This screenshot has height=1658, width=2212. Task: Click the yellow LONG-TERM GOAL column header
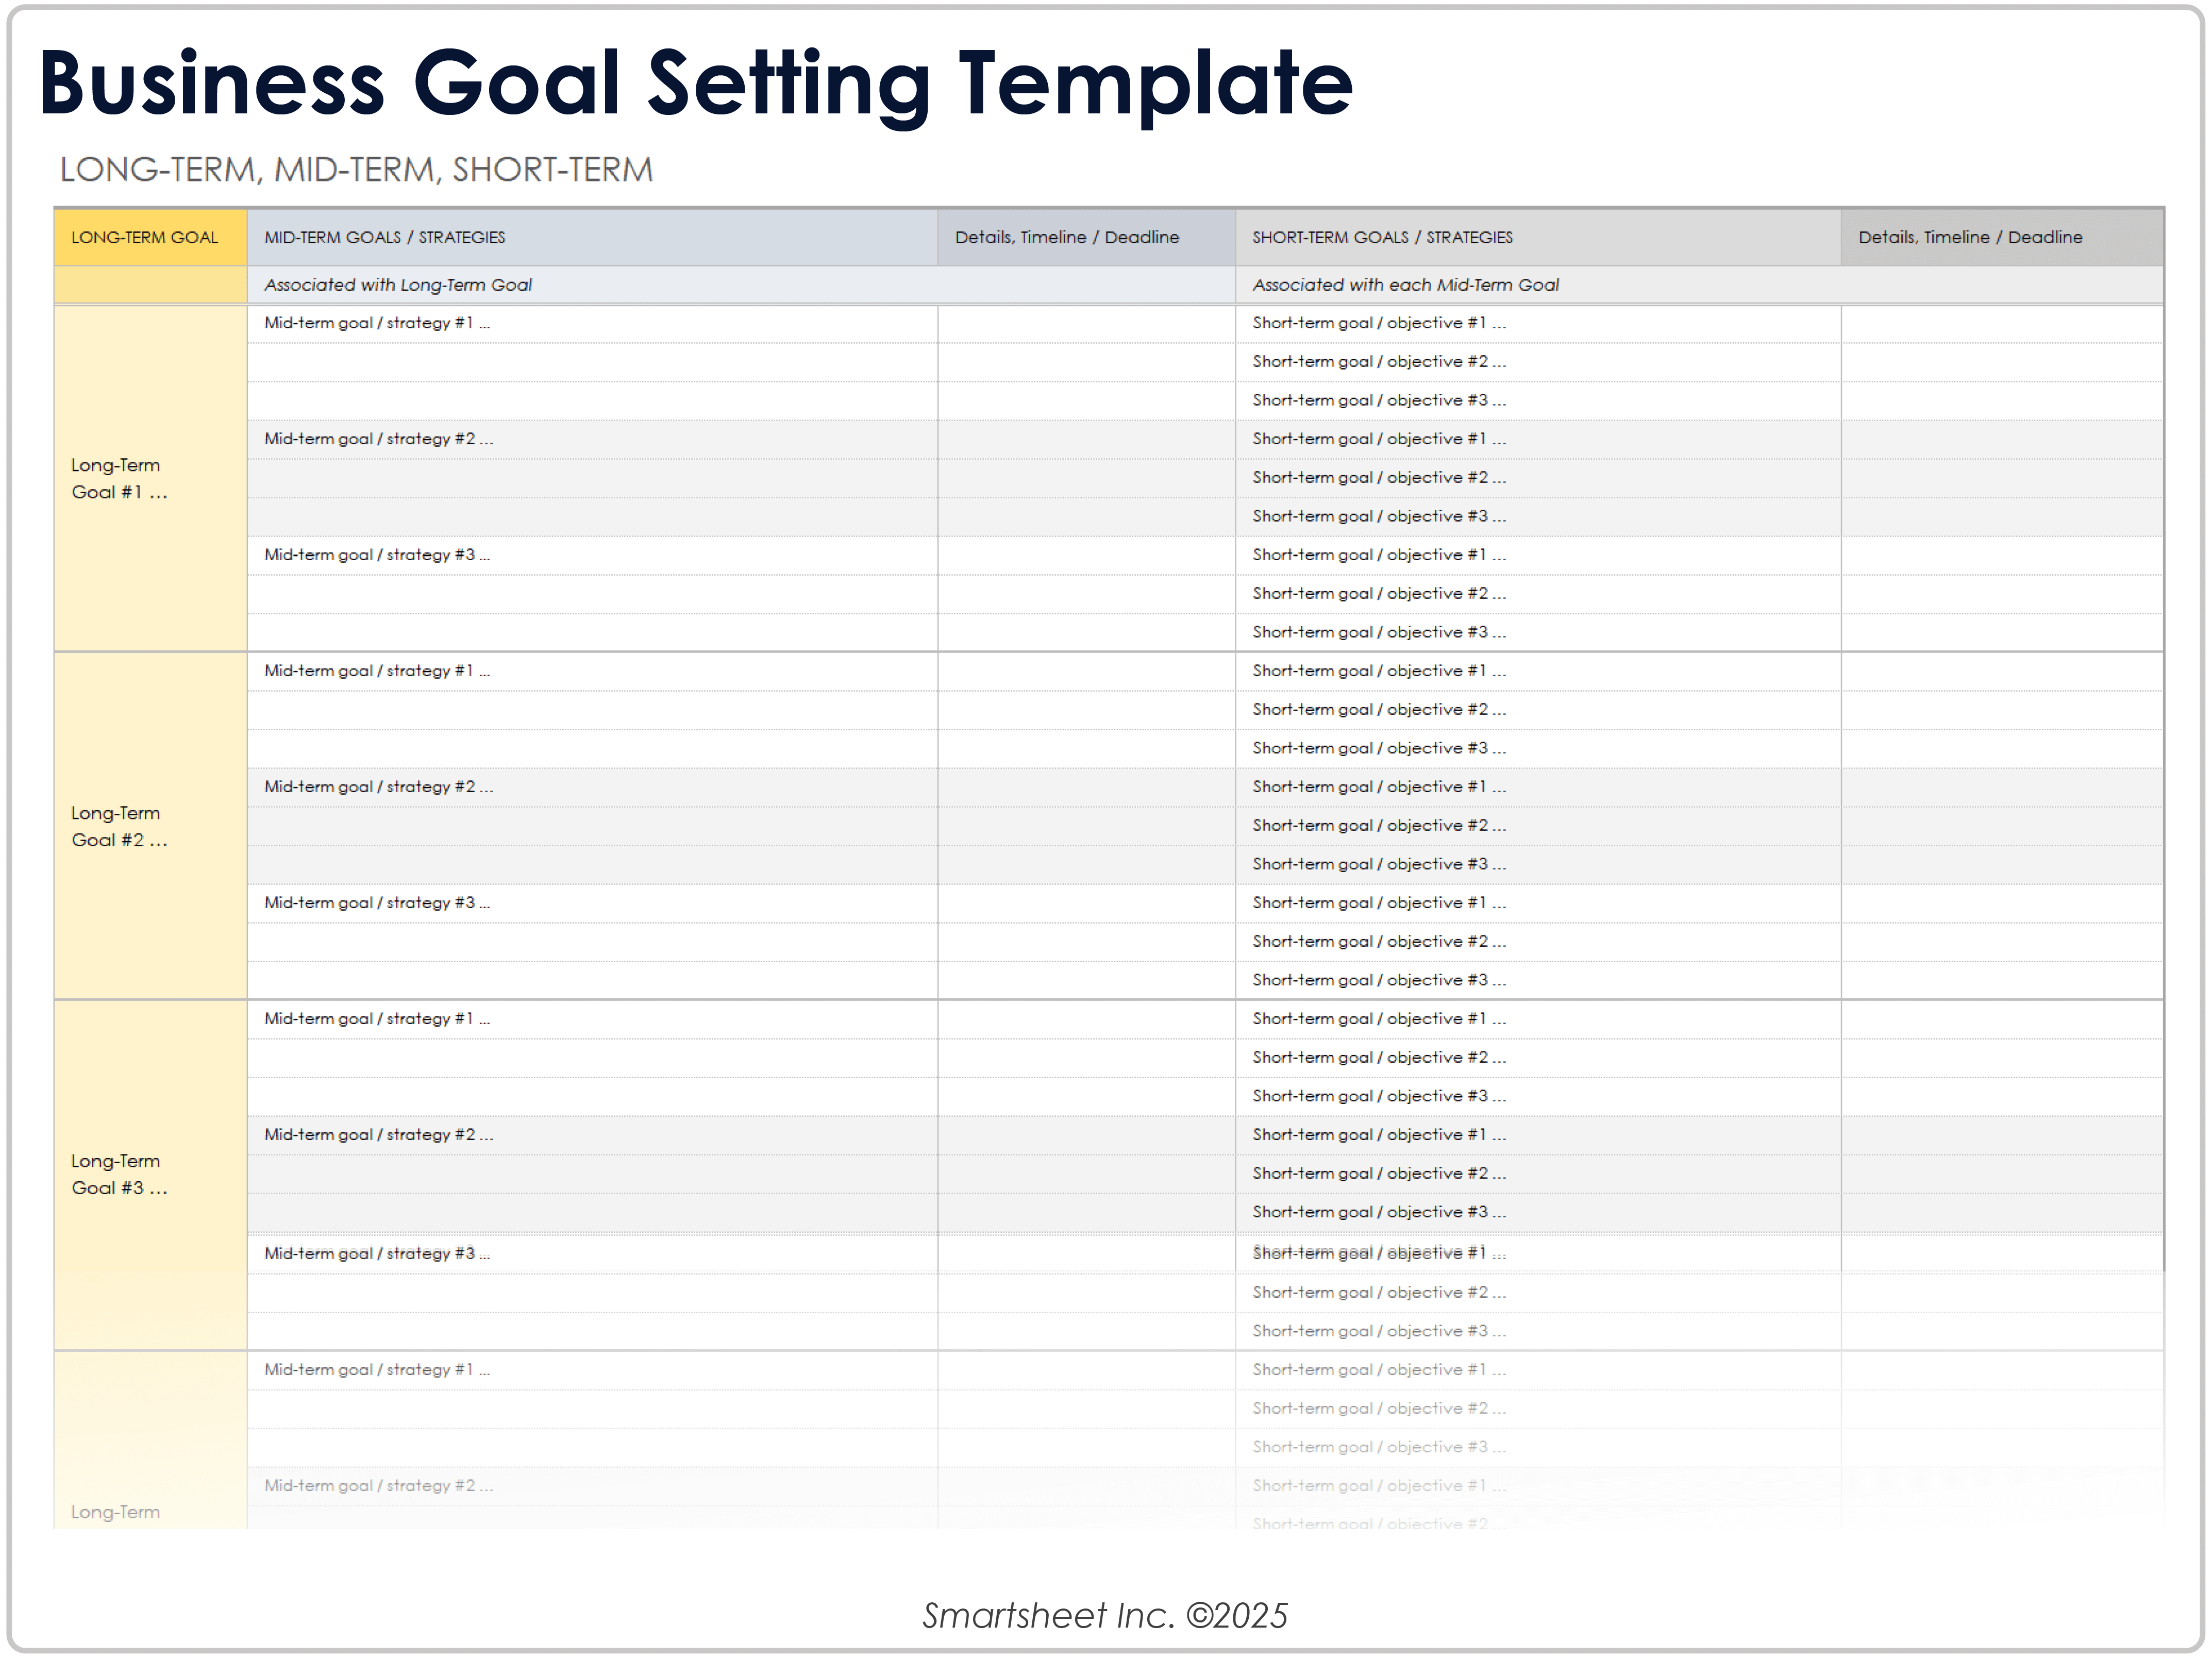pyautogui.click(x=145, y=238)
